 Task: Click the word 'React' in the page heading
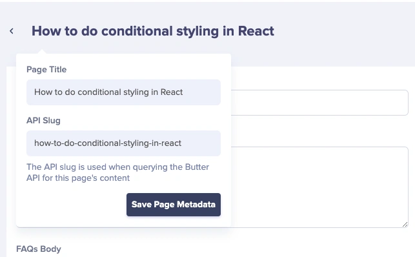point(256,31)
